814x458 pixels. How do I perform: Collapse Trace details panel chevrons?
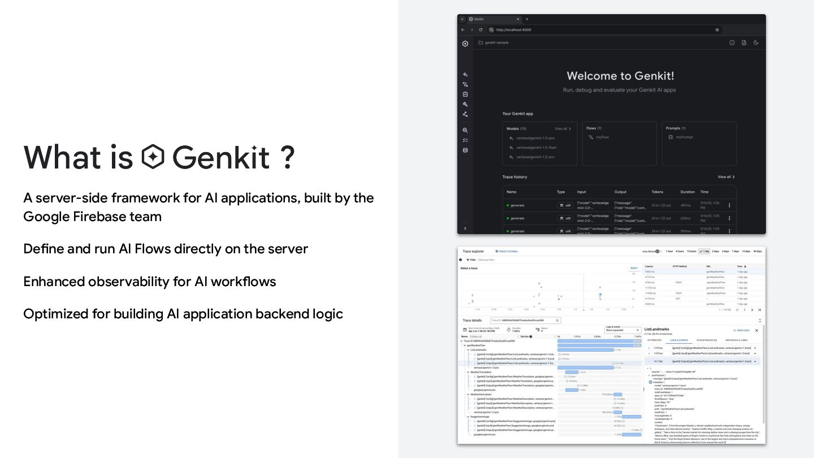coord(760,321)
